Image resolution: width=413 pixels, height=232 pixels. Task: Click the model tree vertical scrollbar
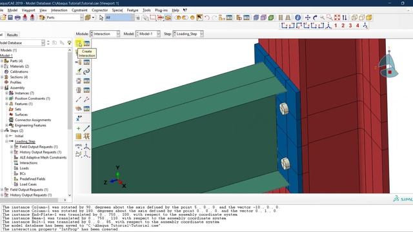pyautogui.click(x=70, y=90)
